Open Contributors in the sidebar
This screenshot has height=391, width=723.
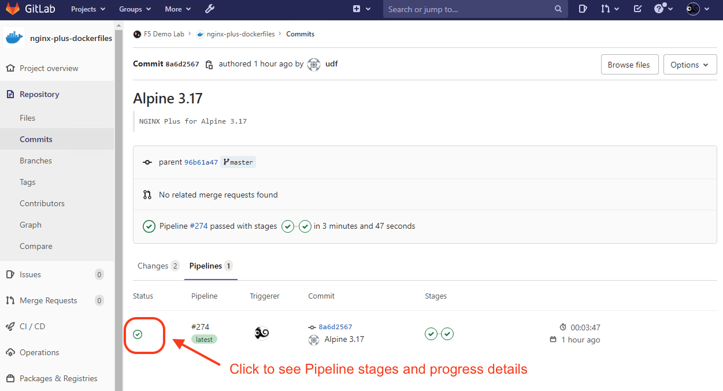tap(42, 203)
